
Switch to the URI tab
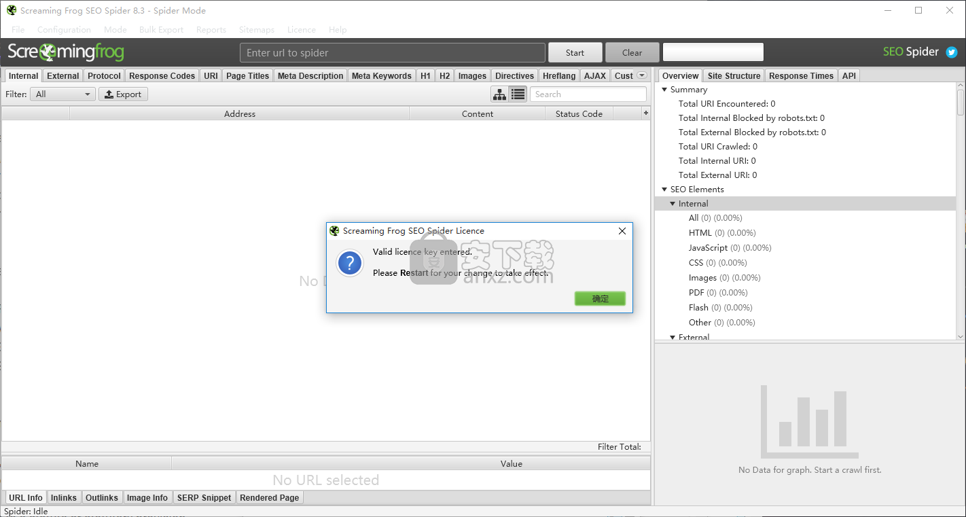[x=211, y=76]
